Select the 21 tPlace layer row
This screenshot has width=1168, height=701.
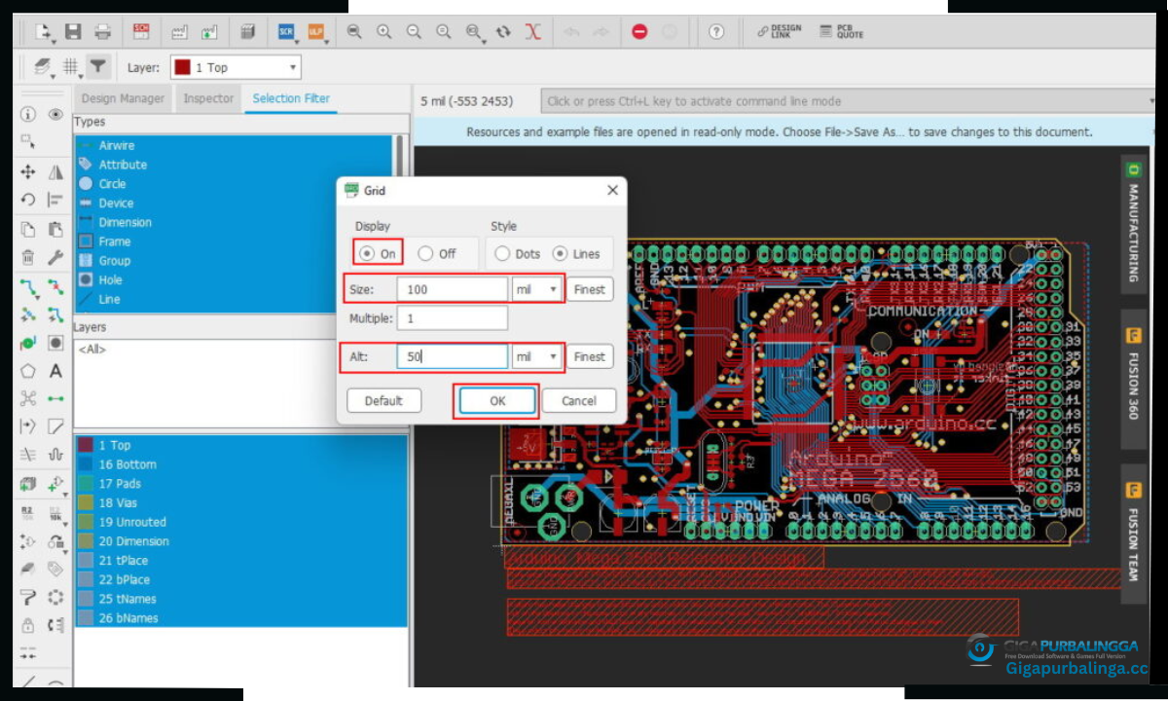click(x=240, y=560)
